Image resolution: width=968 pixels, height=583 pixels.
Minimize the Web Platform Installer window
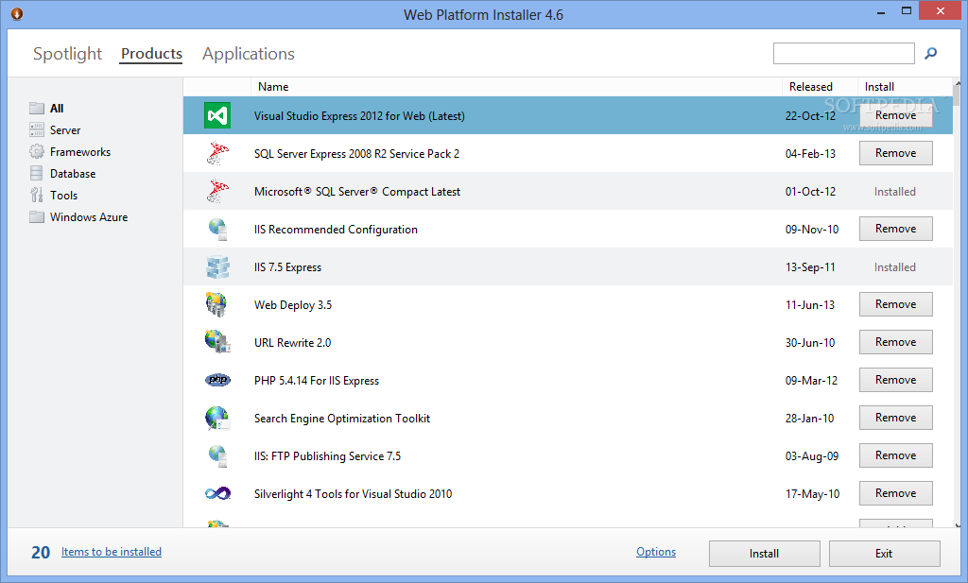coord(881,11)
